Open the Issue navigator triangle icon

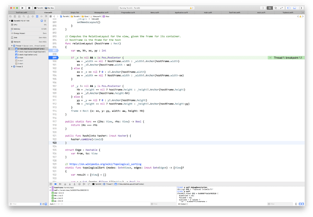pos(28,17)
